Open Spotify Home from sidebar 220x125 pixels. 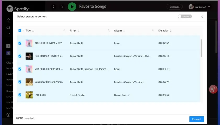click(8, 20)
